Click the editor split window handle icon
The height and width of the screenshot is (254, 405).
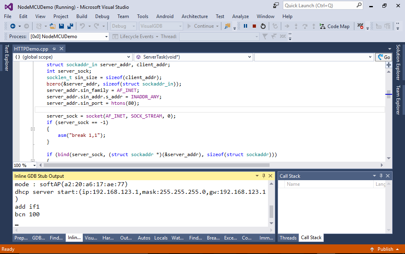pos(389,65)
